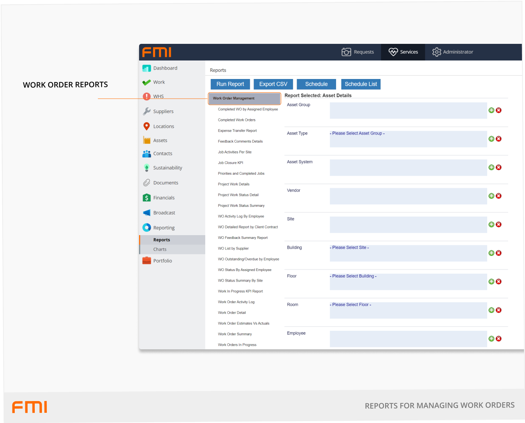Select the Suppliers wrench icon
The width and height of the screenshot is (525, 423).
pyautogui.click(x=147, y=112)
